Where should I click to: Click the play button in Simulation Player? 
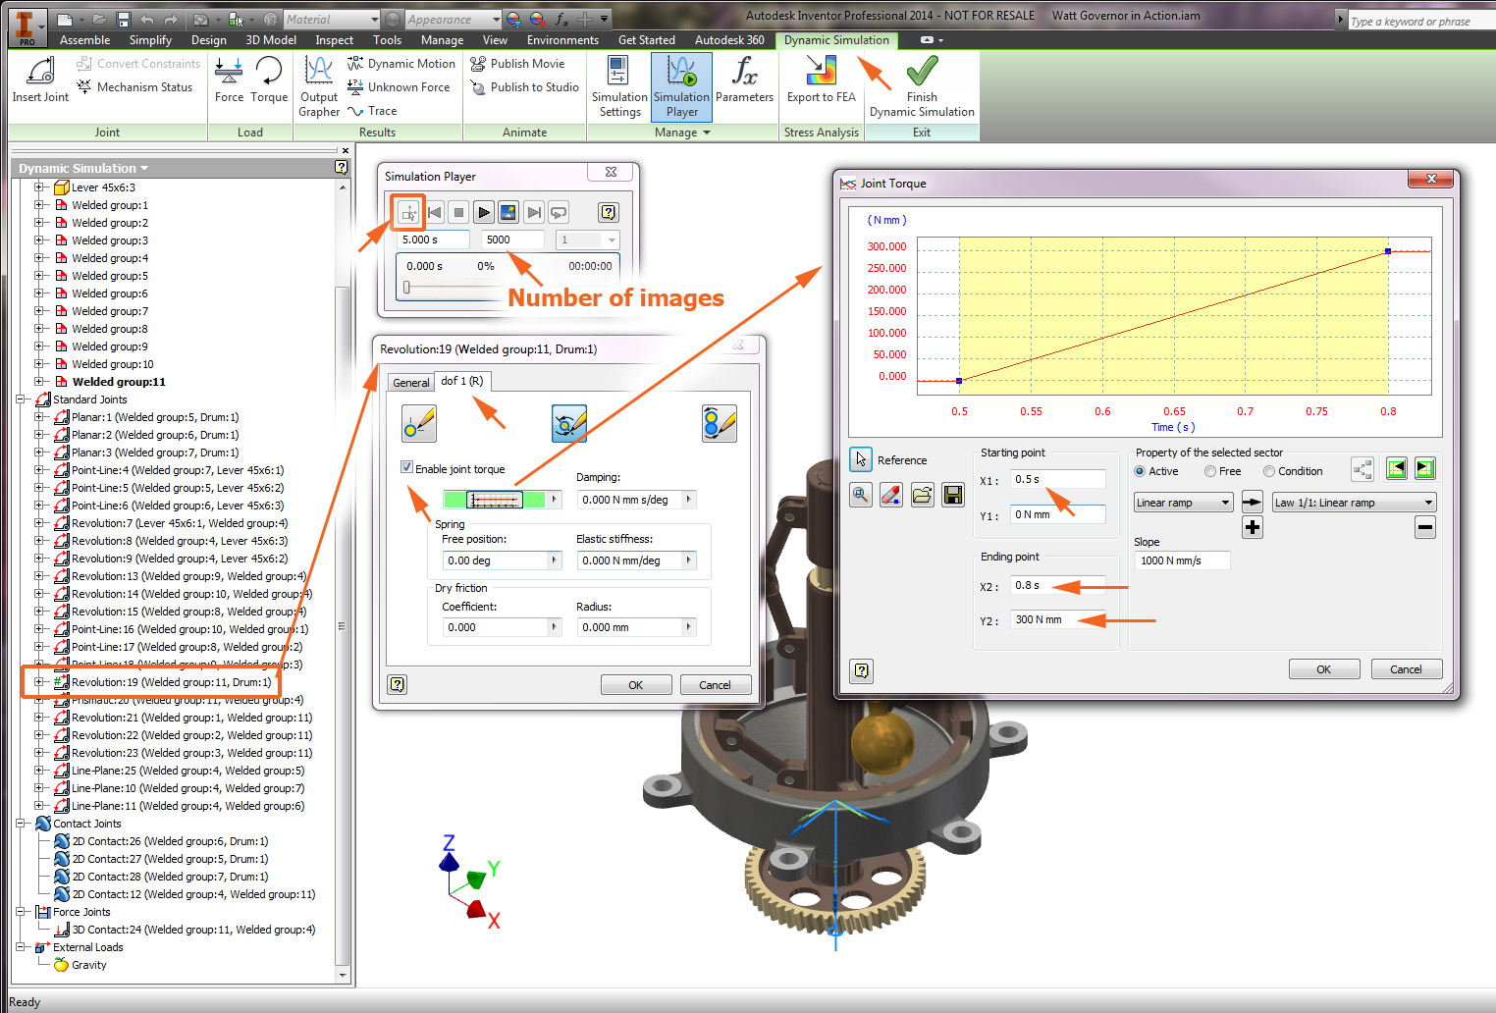tap(483, 212)
